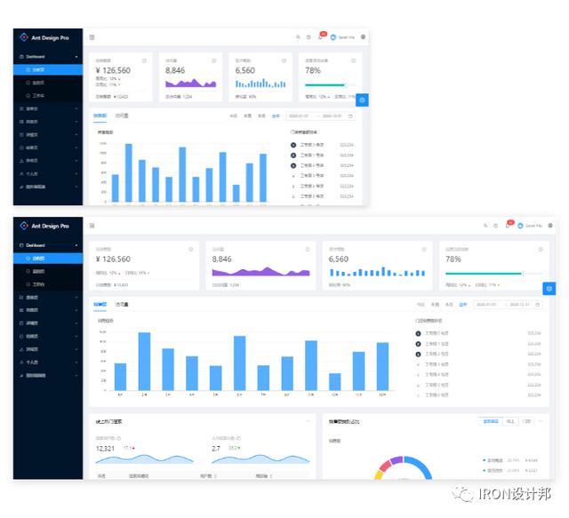Expand last sidebar menu item in upper dashboard
569x518 pixels.
48,187
